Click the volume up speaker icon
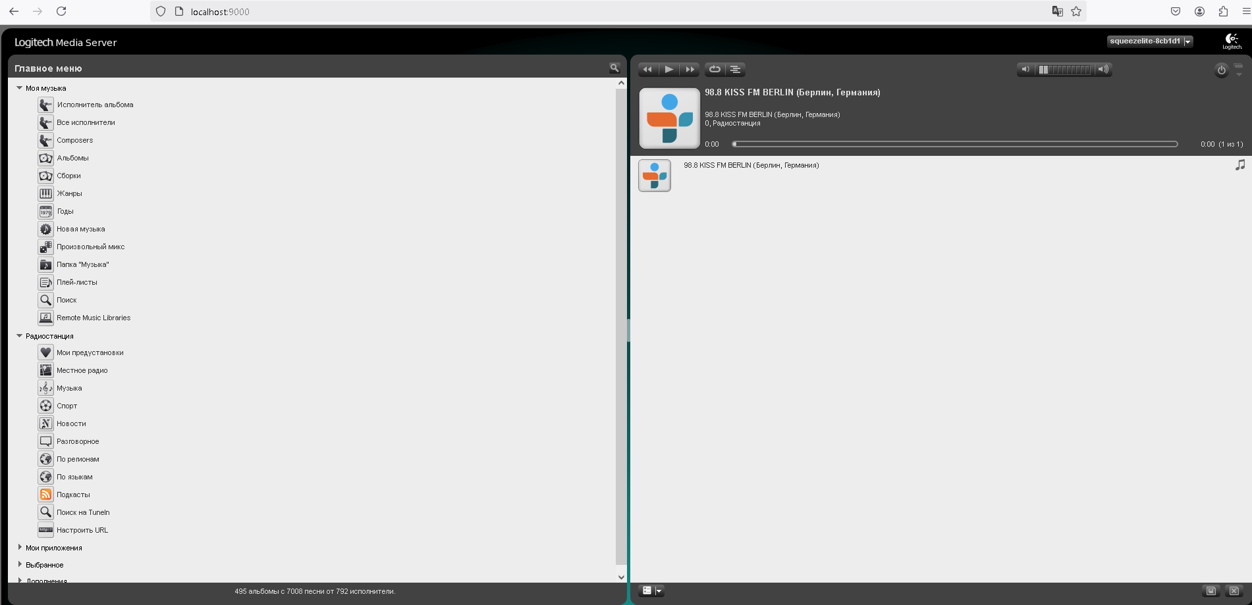This screenshot has height=605, width=1252. coord(1103,70)
